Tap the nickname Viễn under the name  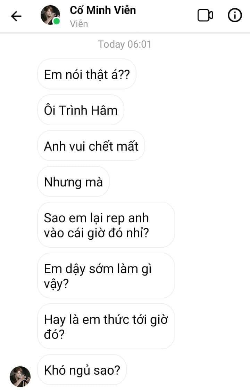pos(79,24)
